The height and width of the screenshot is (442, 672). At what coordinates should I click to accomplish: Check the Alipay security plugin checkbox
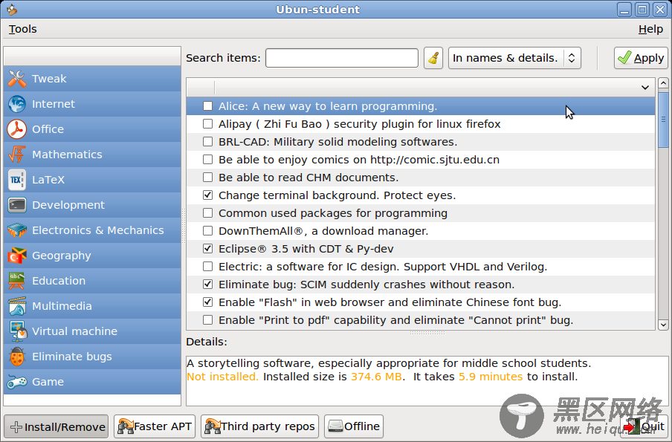(208, 124)
